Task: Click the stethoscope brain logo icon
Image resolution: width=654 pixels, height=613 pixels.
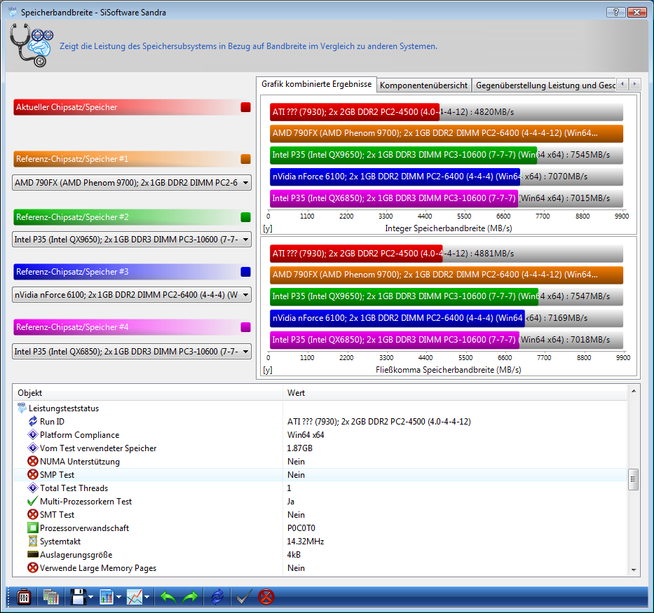Action: coord(32,45)
